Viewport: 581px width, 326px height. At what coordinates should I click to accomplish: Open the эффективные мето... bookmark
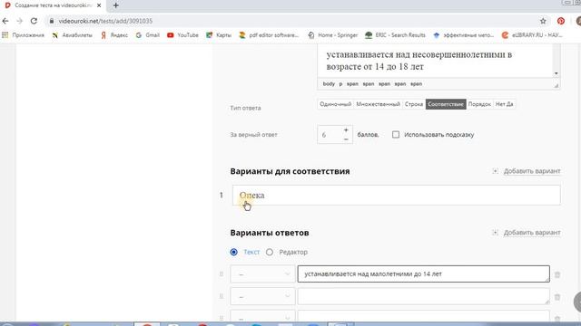point(464,35)
